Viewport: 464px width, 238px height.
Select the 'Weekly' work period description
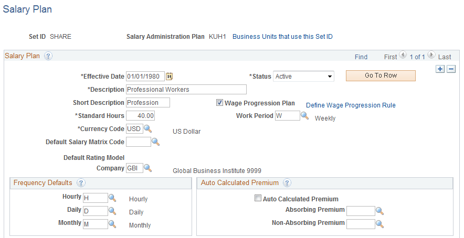[x=325, y=118]
